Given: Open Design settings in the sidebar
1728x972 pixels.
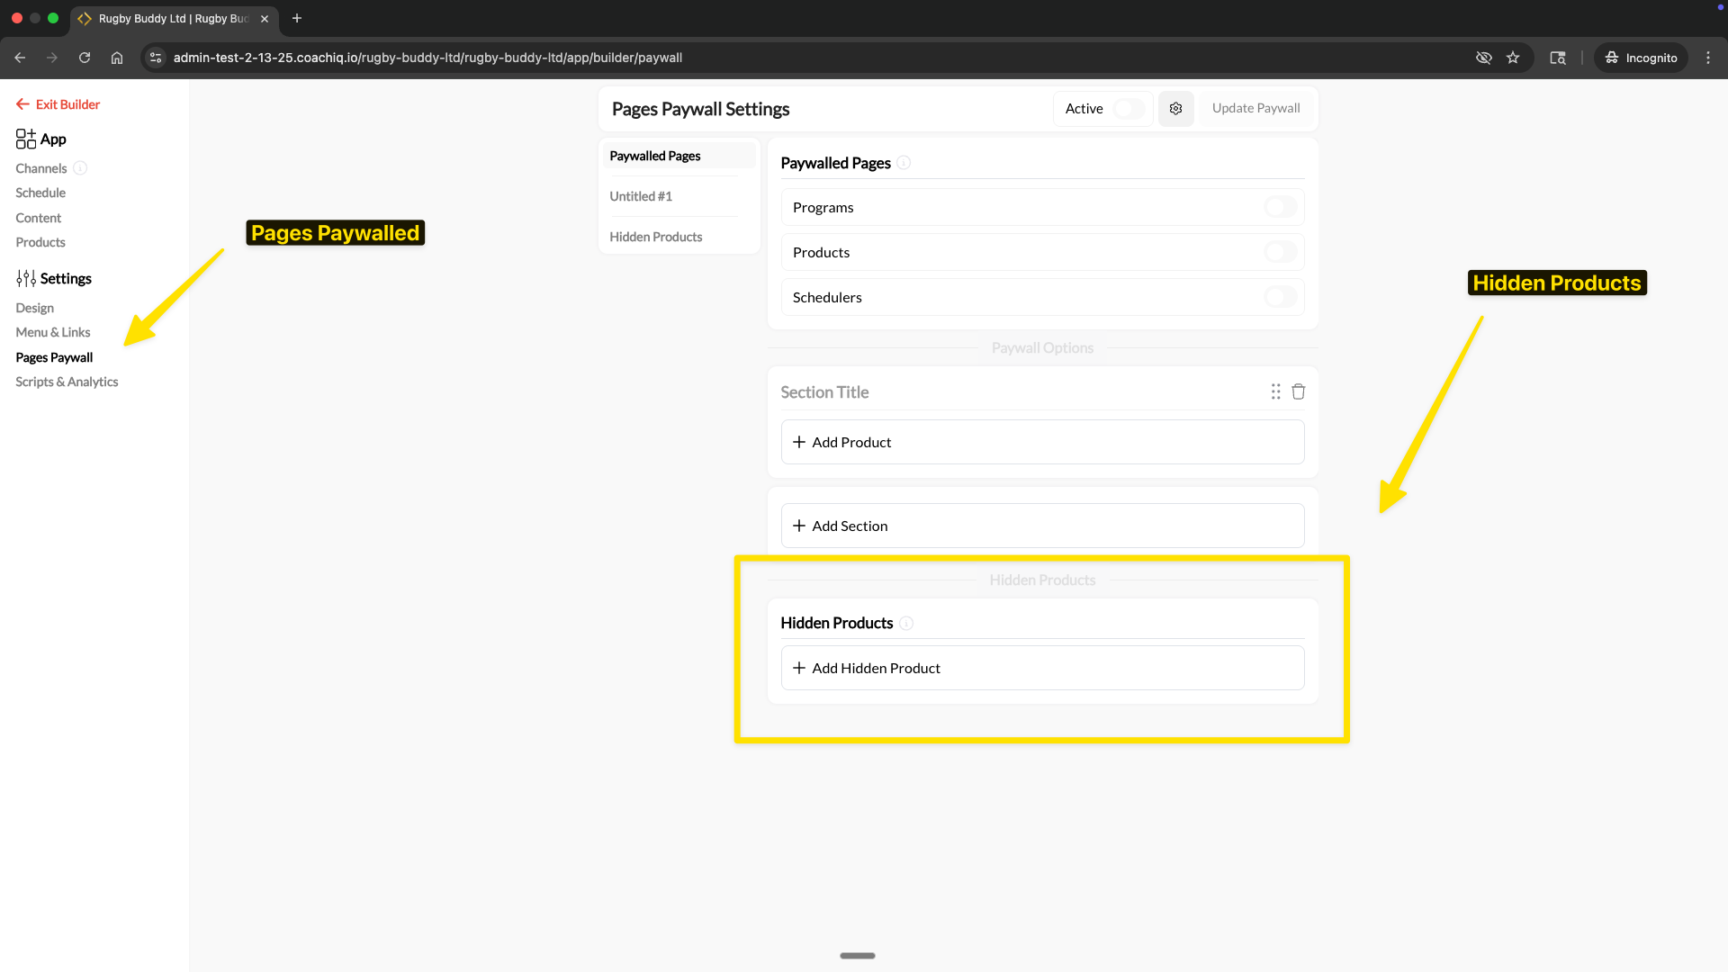Looking at the screenshot, I should [x=35, y=308].
